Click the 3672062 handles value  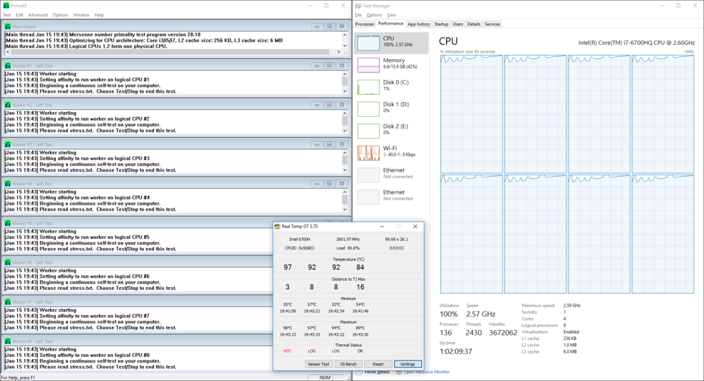click(x=503, y=332)
